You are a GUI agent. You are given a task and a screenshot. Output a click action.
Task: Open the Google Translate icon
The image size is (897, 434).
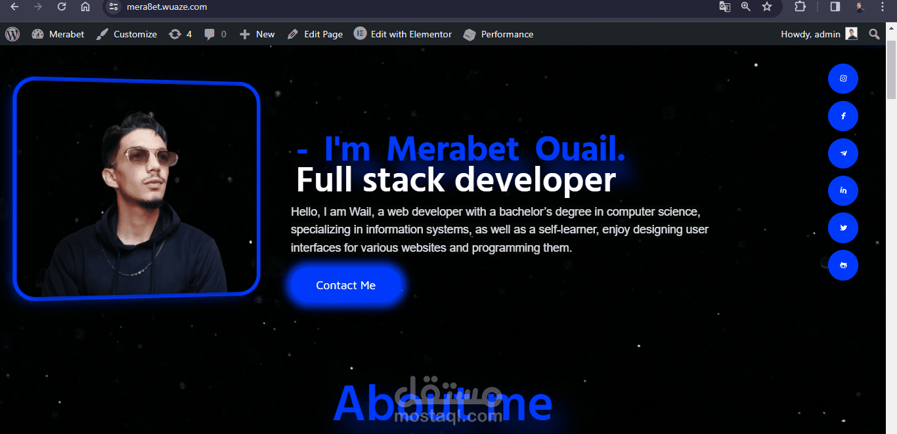coord(725,7)
